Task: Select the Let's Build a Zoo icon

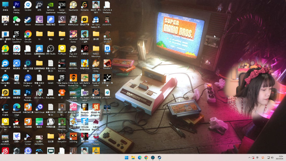Action: [x=84, y=80]
